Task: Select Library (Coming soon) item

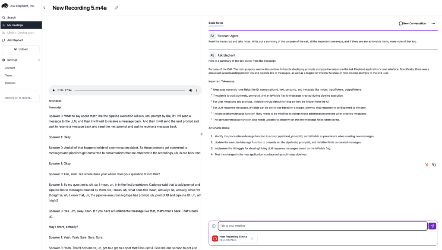Action: click(21, 33)
